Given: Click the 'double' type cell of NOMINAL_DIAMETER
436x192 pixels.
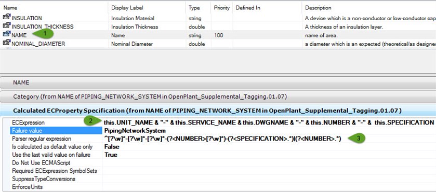Looking at the screenshot, I should point(196,44).
